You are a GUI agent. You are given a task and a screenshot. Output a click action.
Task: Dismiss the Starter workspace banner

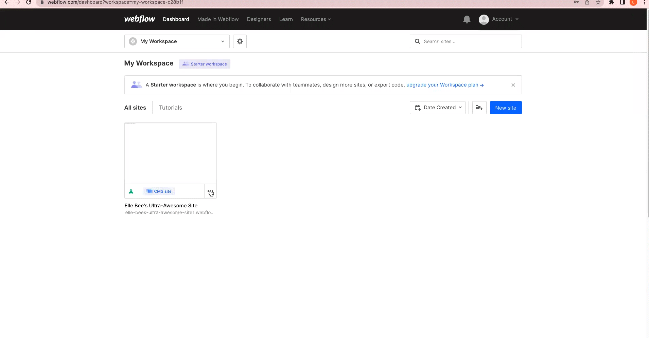[513, 85]
